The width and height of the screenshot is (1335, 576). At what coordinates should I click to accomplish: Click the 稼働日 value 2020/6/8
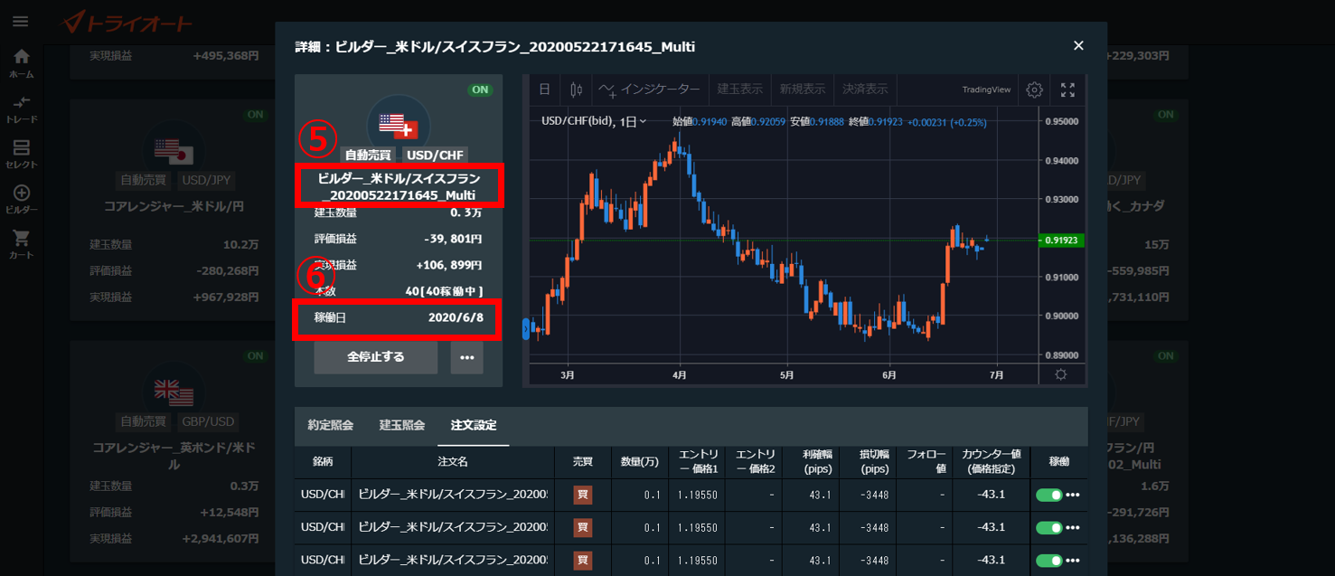tap(456, 318)
